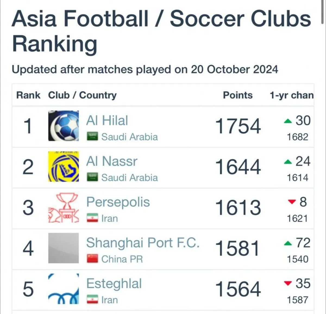The width and height of the screenshot is (326, 314).
Task: Open the Al Nassr club link
Action: pyautogui.click(x=112, y=161)
